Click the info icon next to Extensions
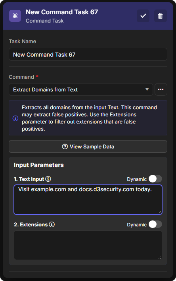 point(52,224)
